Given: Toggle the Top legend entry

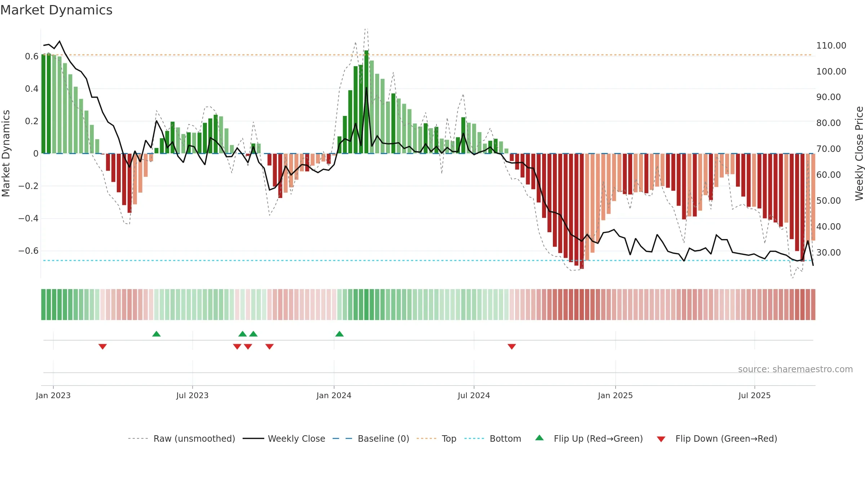Looking at the screenshot, I should 436,438.
